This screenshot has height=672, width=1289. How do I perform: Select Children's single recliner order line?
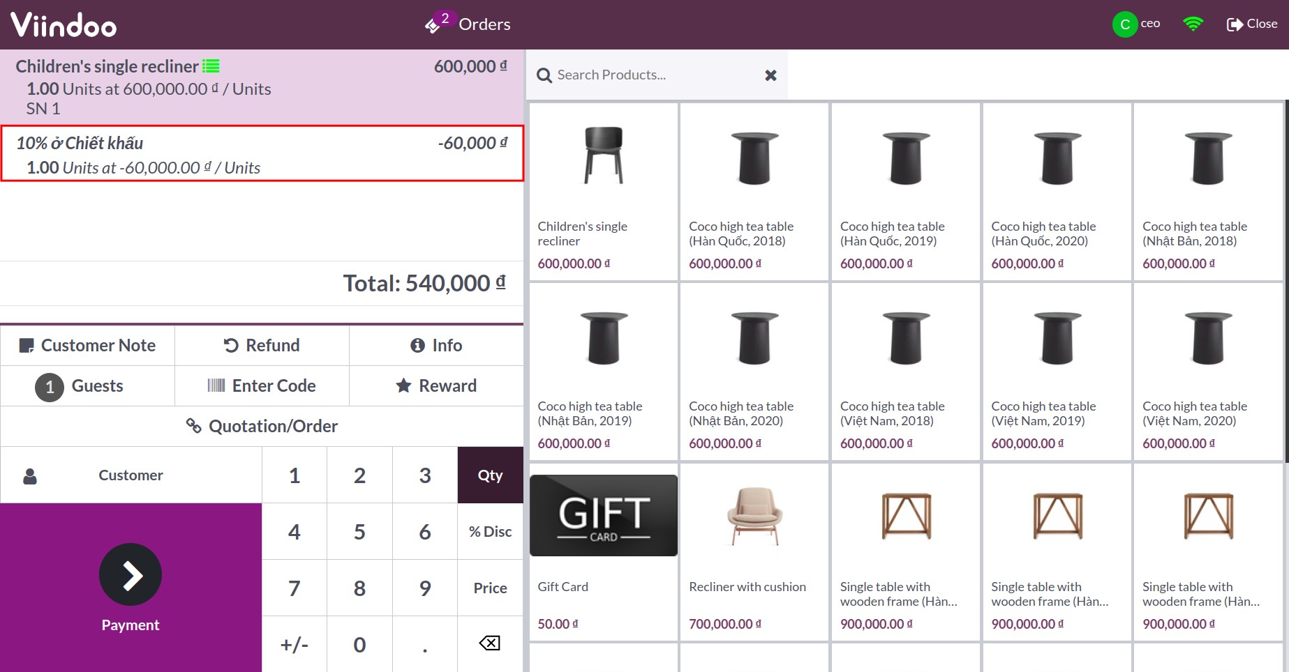point(262,87)
